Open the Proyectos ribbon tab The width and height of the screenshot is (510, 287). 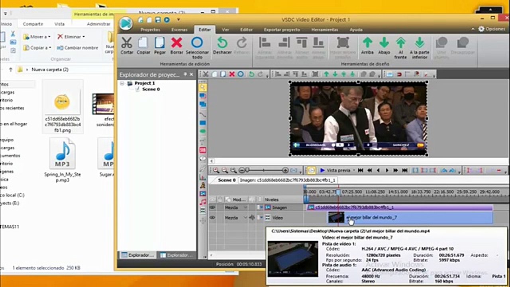click(x=150, y=30)
